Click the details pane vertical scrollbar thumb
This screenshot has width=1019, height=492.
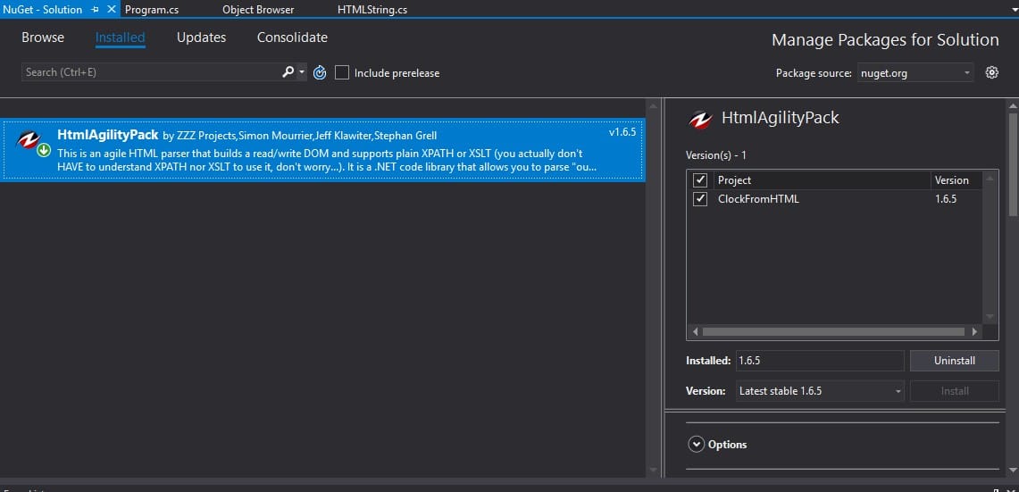point(1012,163)
